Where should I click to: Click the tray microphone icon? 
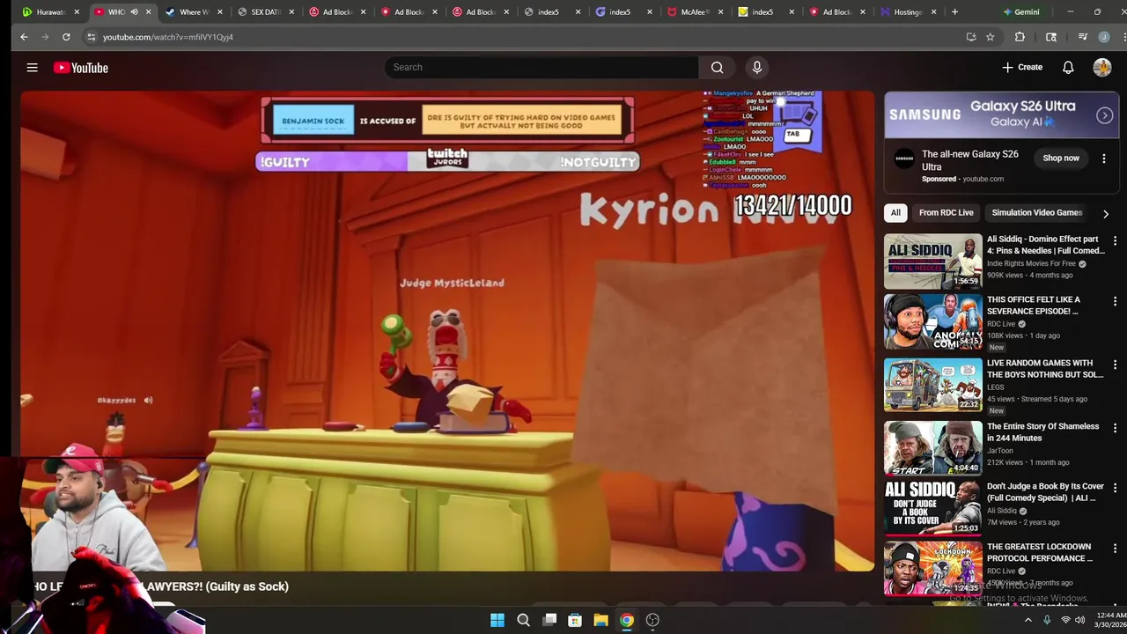pos(1047,620)
